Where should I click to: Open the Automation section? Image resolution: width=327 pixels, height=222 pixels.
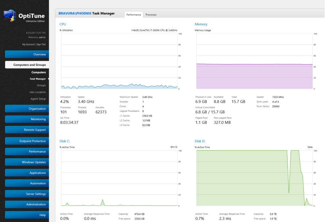click(27, 183)
